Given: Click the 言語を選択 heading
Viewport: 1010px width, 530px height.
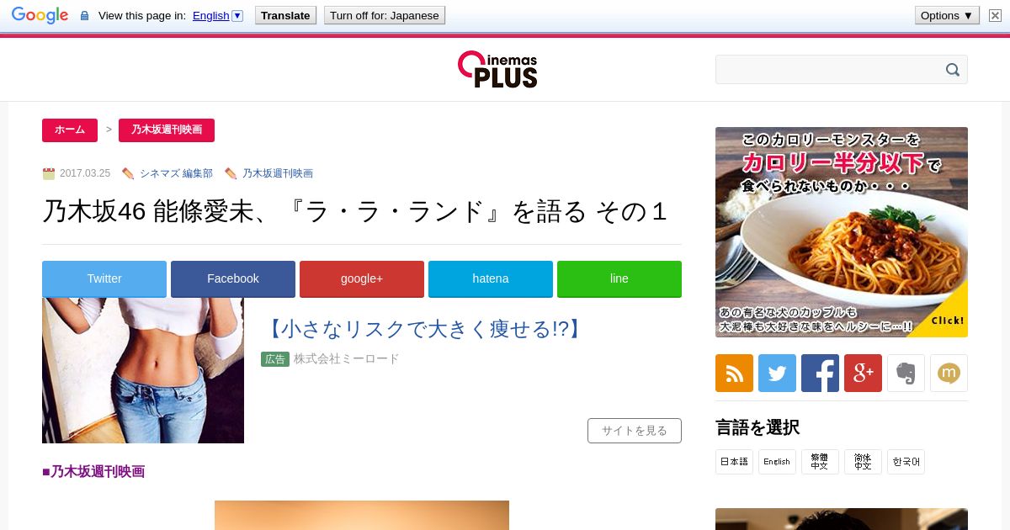Looking at the screenshot, I should tap(757, 427).
